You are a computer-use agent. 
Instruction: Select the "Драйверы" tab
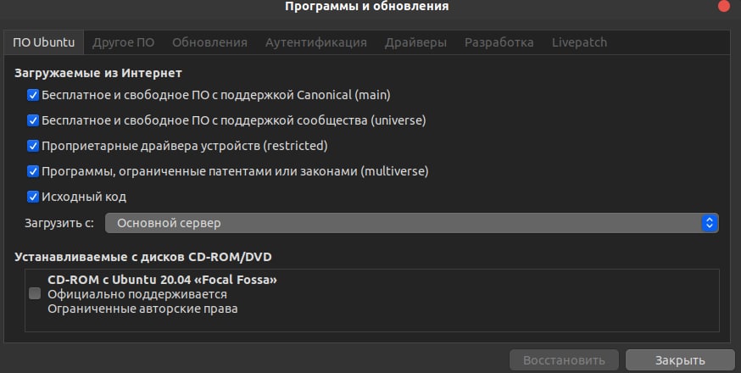[x=415, y=42]
